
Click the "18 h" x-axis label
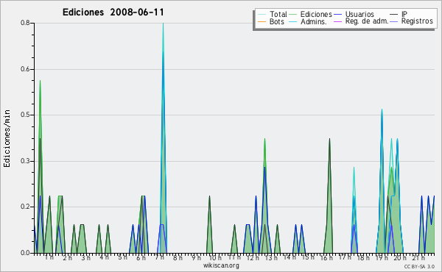[363, 257]
